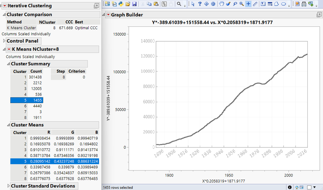323x190 pixels.
Task: Click the New Data Table toolbar icon
Action: (x=107, y=4)
